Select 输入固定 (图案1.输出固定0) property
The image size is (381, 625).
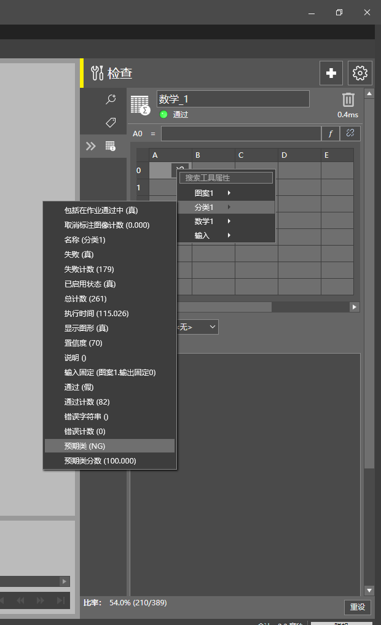[x=110, y=373]
